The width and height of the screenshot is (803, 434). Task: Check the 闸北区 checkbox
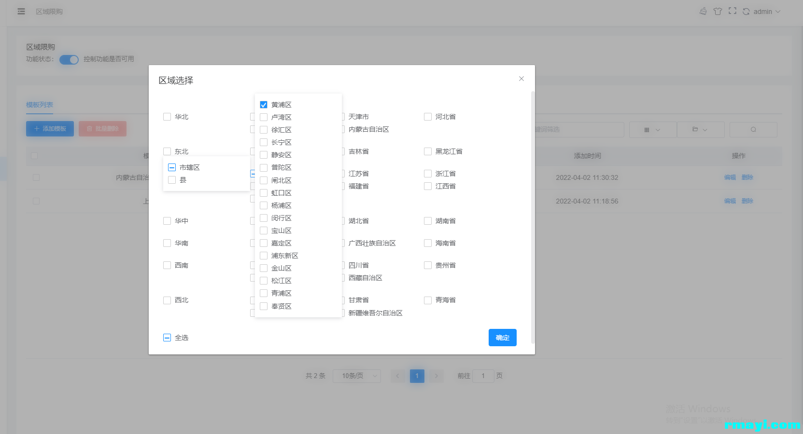(x=264, y=180)
